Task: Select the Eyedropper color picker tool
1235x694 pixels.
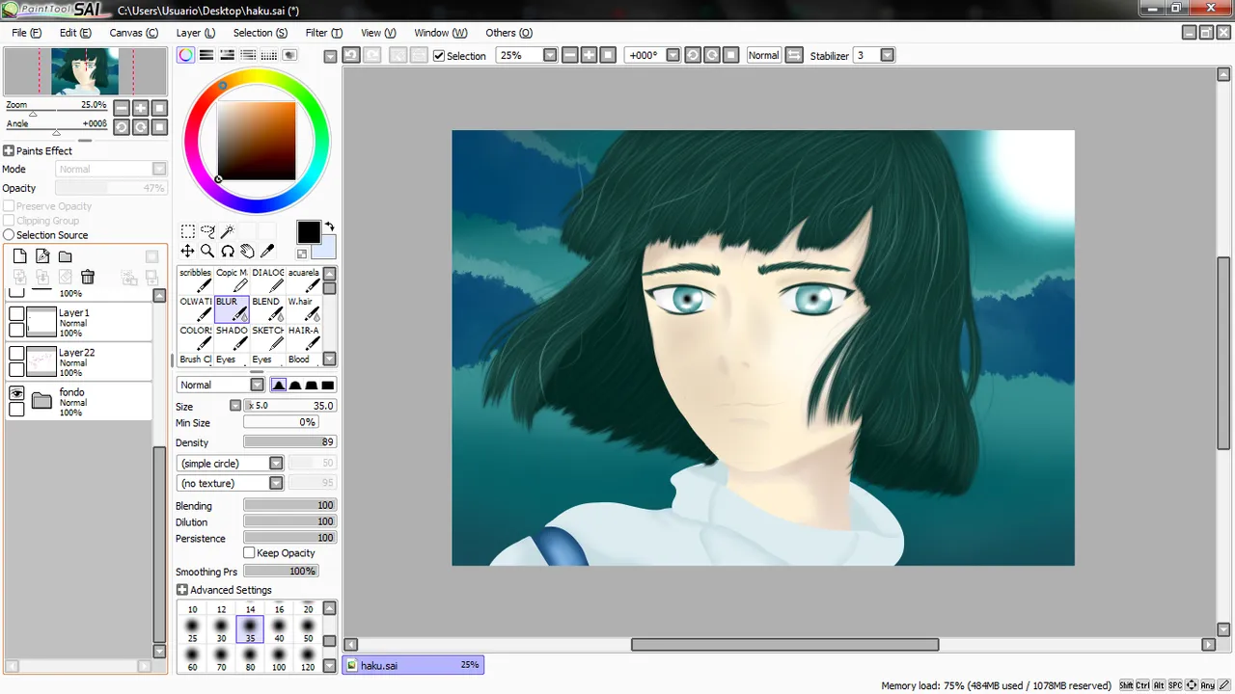Action: 268,251
